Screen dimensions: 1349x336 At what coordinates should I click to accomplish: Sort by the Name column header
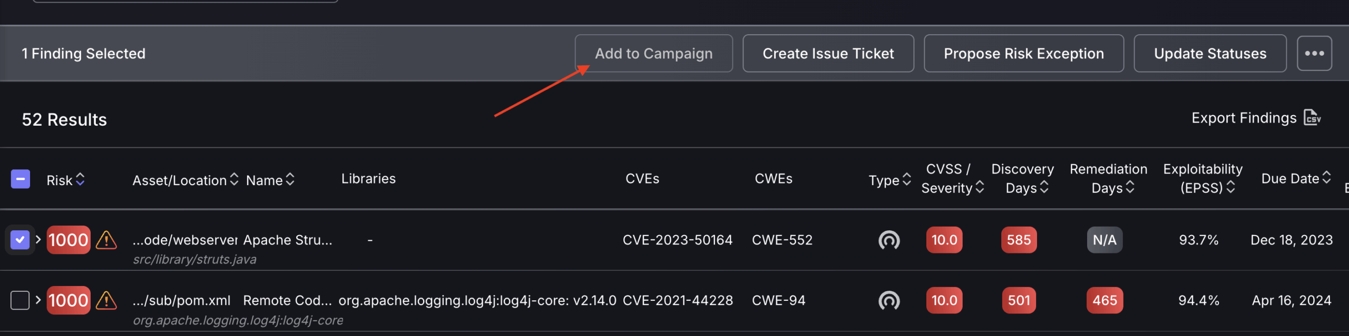click(x=270, y=180)
